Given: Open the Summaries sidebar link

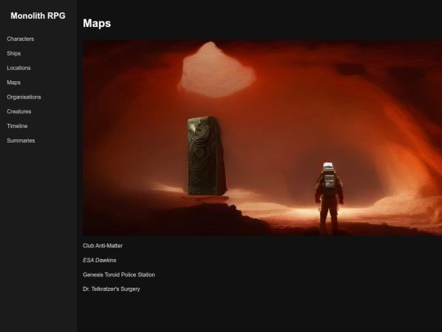Looking at the screenshot, I should pos(20,141).
